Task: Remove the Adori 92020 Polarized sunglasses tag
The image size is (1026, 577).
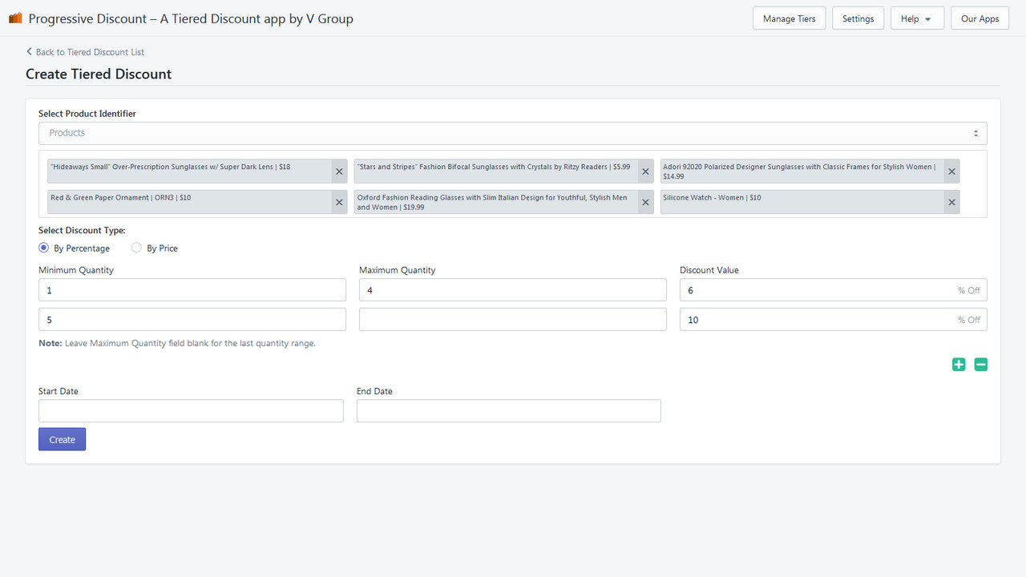Action: (x=952, y=171)
